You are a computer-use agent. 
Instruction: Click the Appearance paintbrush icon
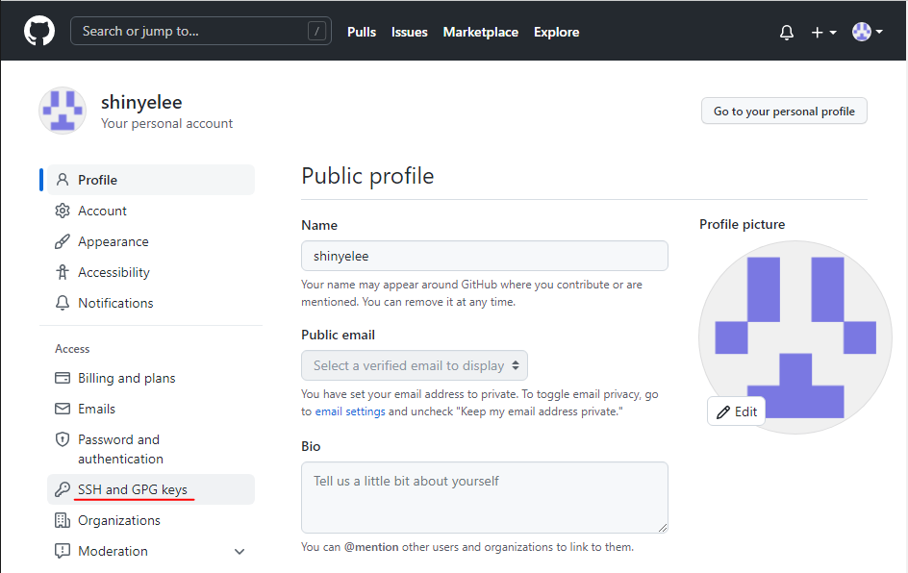63,241
